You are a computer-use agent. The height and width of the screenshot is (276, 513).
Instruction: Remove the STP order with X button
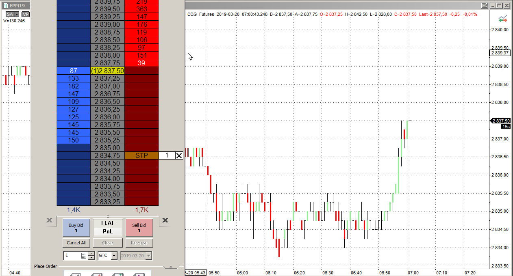point(179,155)
